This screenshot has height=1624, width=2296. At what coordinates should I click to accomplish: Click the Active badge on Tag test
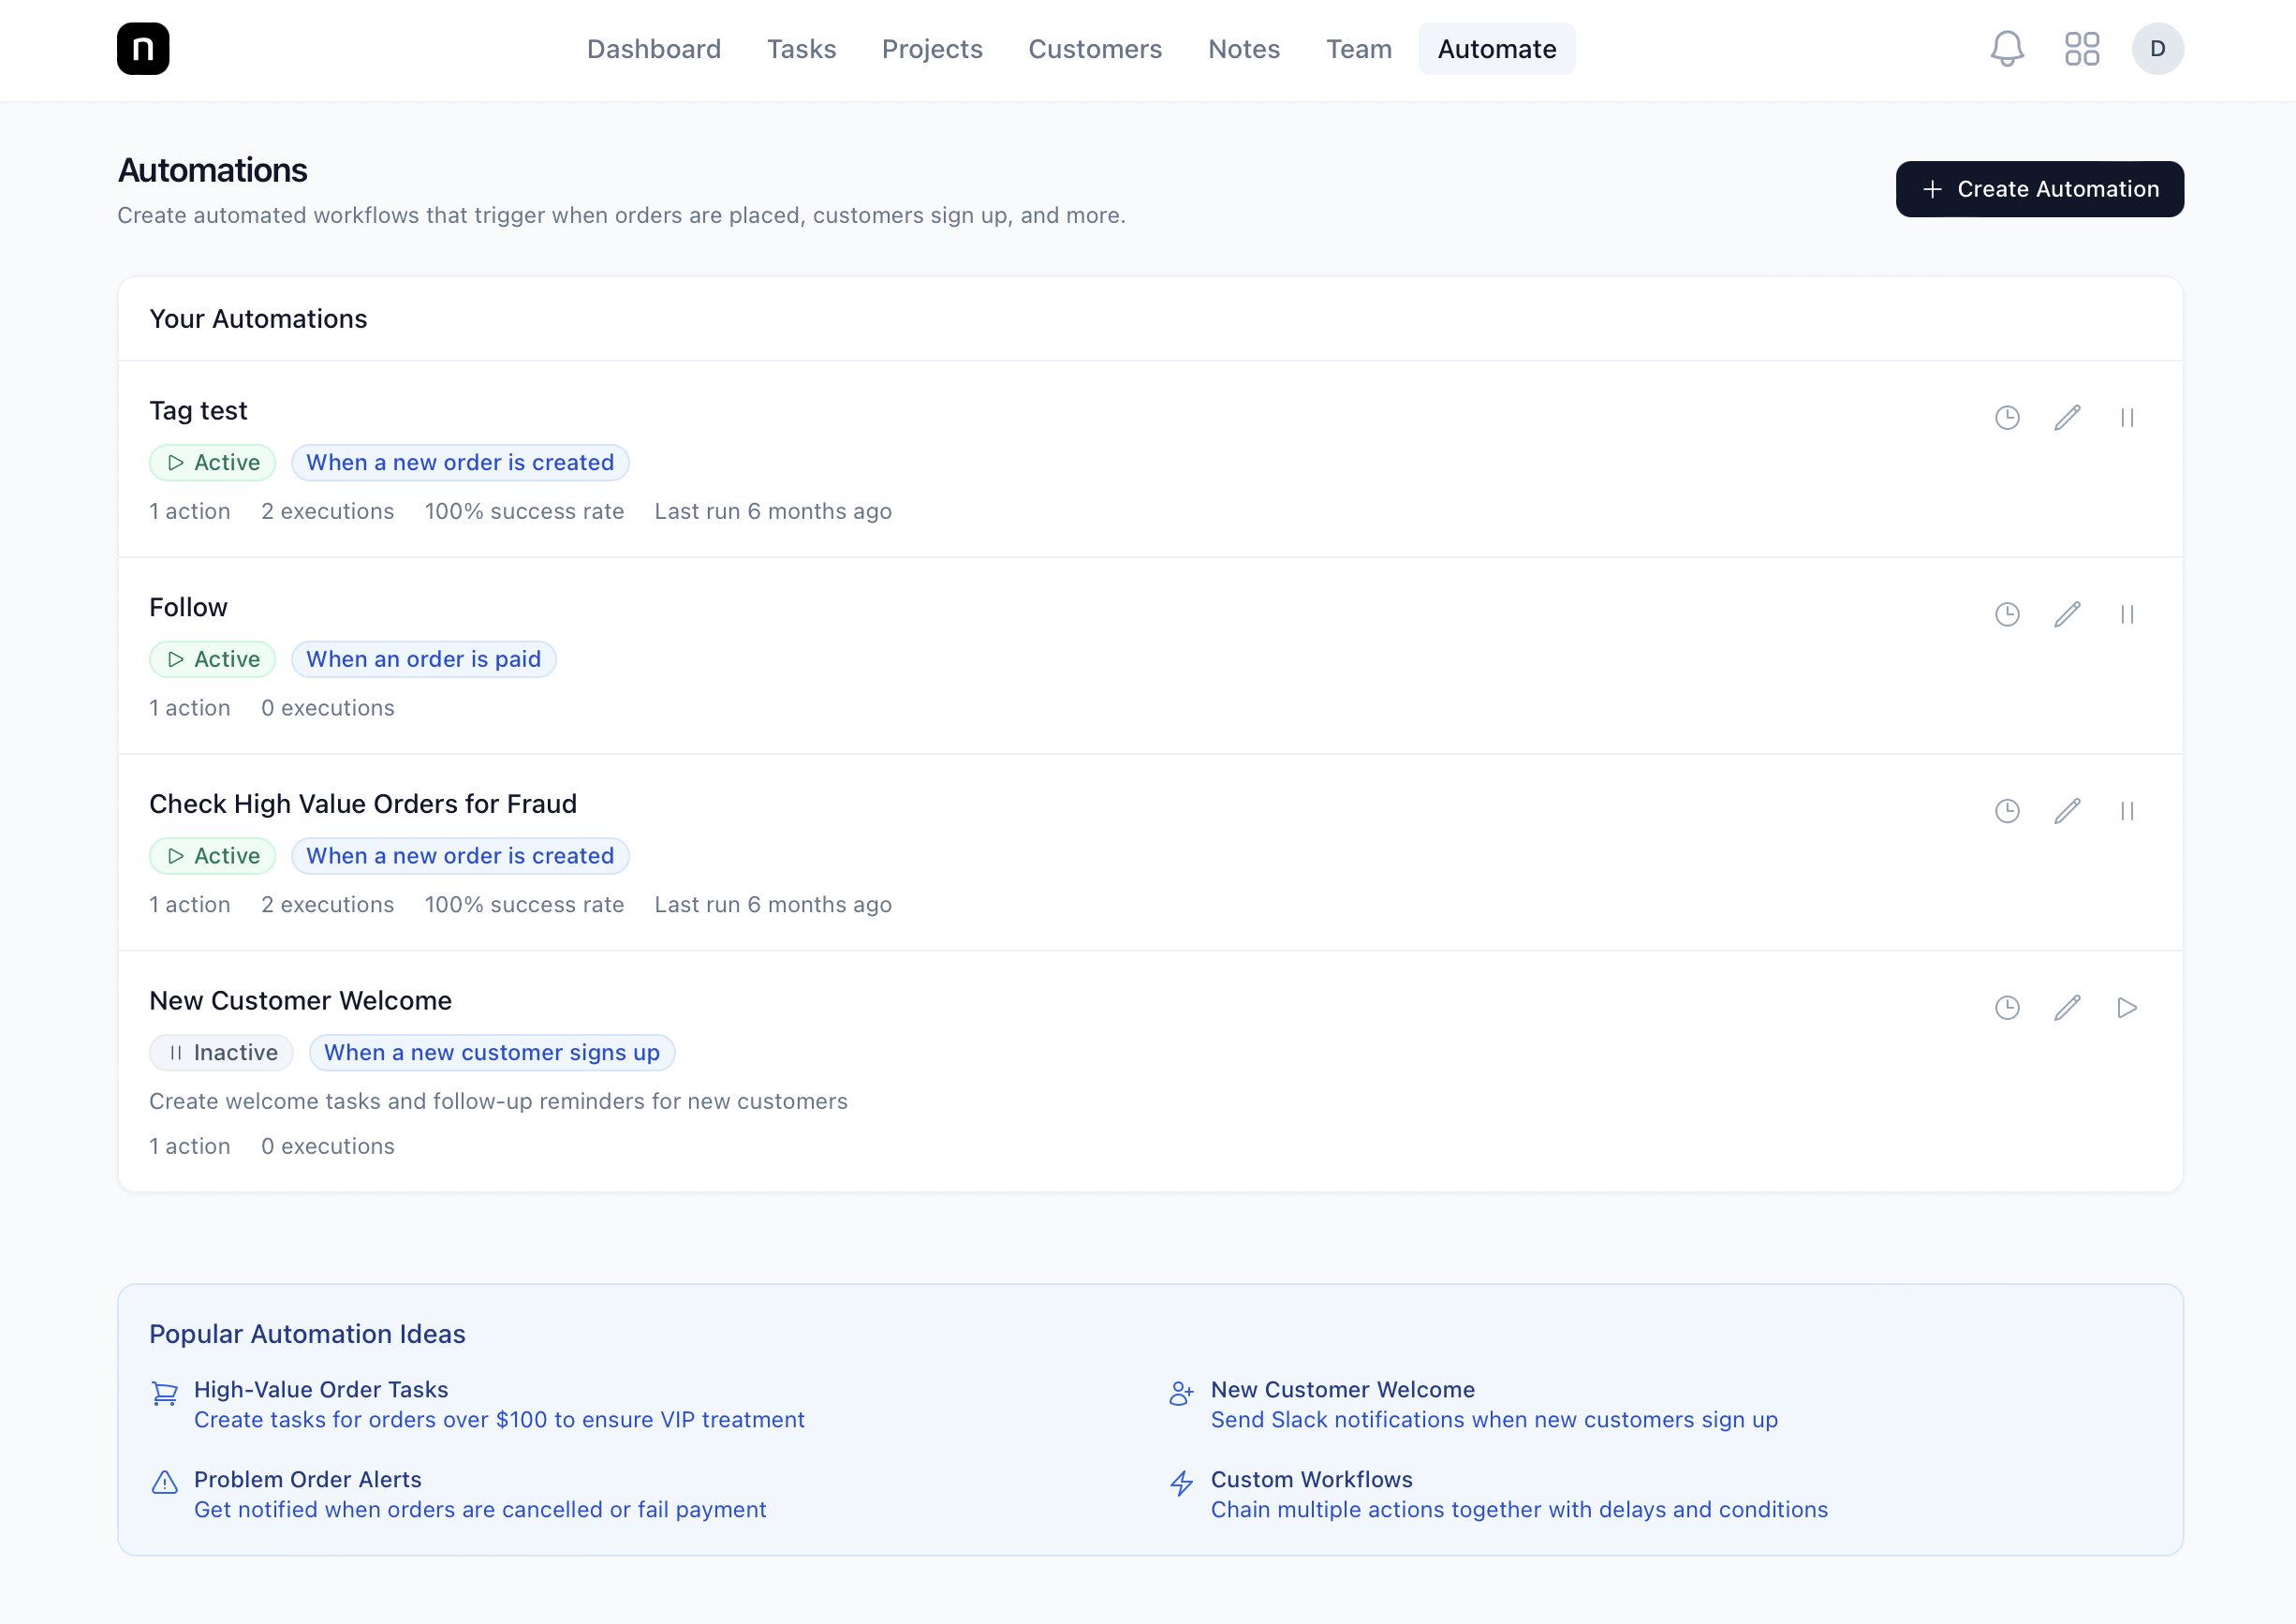(x=213, y=463)
